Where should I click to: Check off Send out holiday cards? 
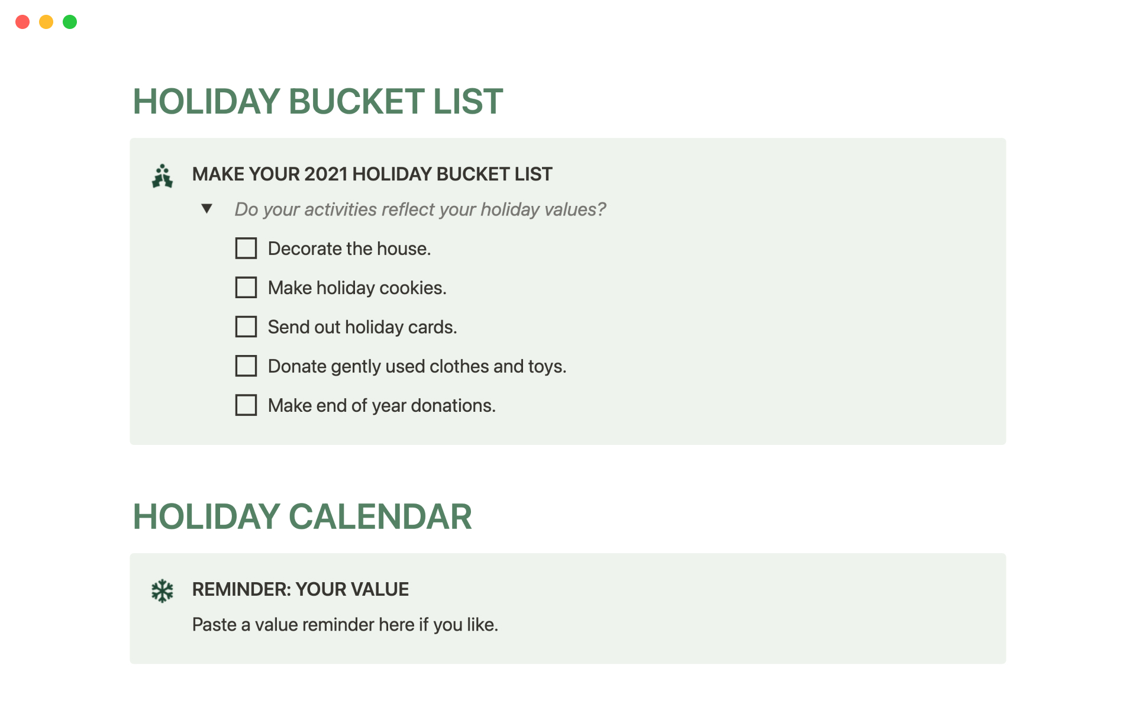click(x=246, y=327)
